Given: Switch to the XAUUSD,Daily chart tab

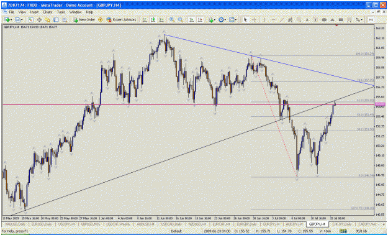Looking at the screenshot, I should click(x=16, y=224).
